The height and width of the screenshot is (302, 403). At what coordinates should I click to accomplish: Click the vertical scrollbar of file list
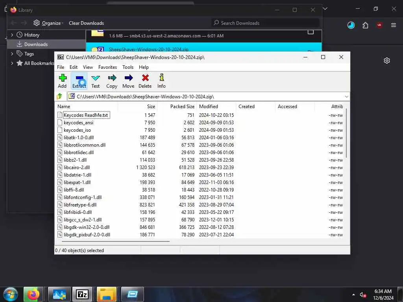click(346, 133)
